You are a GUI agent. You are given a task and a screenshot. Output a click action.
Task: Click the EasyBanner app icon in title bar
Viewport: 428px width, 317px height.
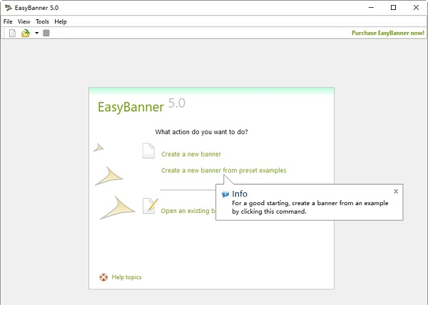8,8
